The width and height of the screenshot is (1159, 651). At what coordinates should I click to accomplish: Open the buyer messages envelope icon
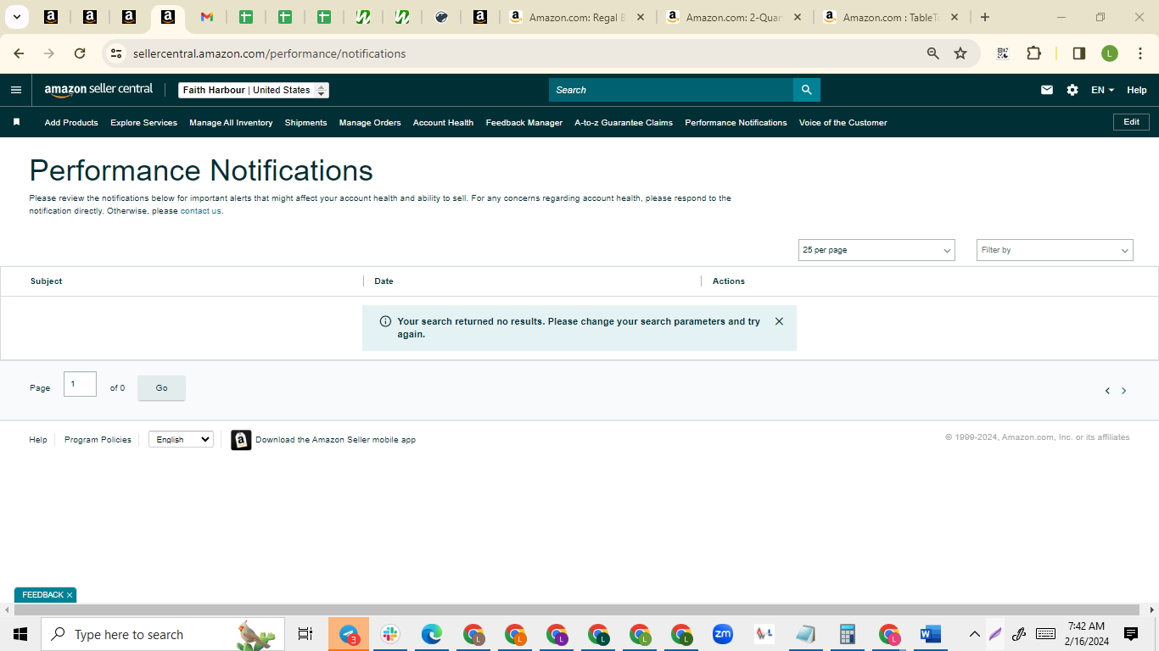(1047, 90)
